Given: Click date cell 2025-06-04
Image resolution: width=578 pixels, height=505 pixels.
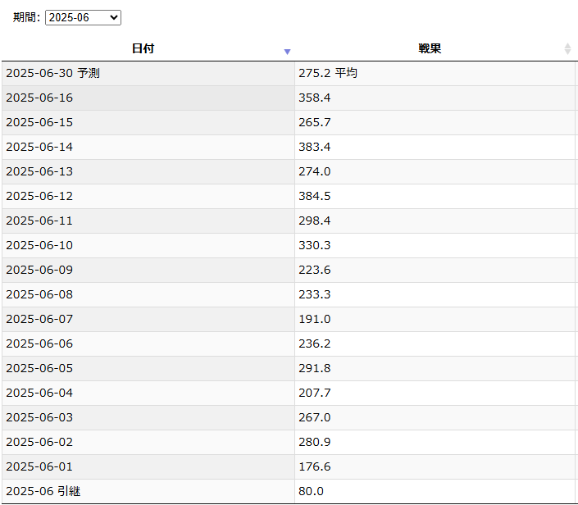Looking at the screenshot, I should 148,393.
